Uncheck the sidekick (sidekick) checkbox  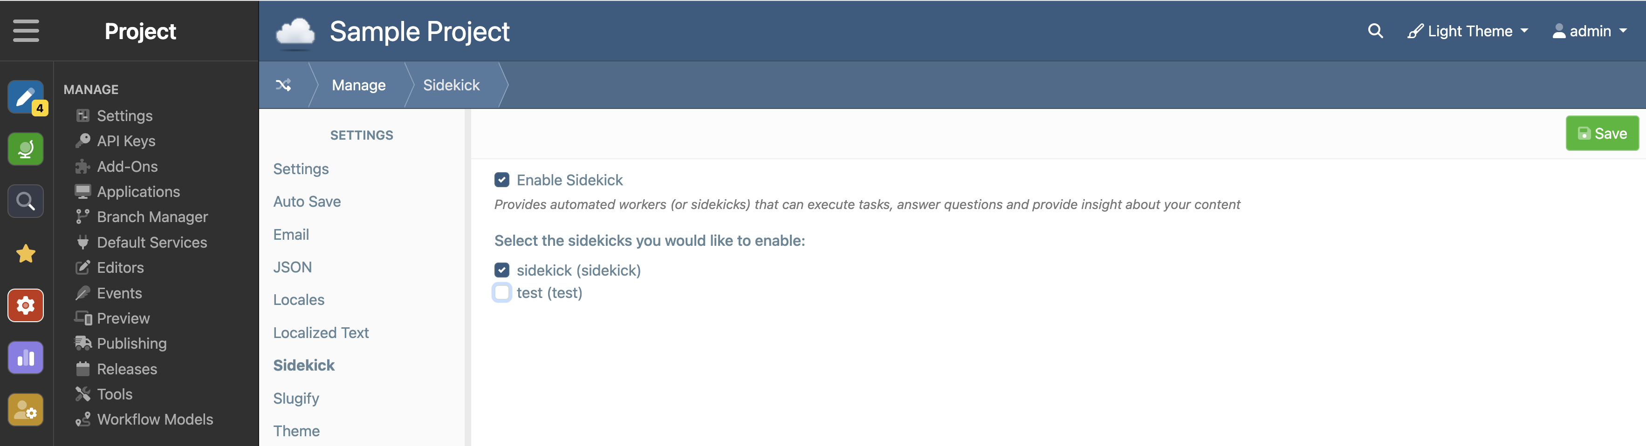[501, 270]
